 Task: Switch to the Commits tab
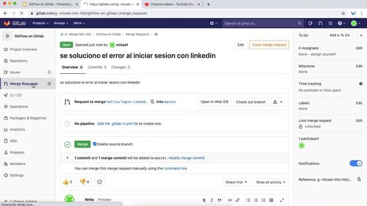(x=97, y=68)
